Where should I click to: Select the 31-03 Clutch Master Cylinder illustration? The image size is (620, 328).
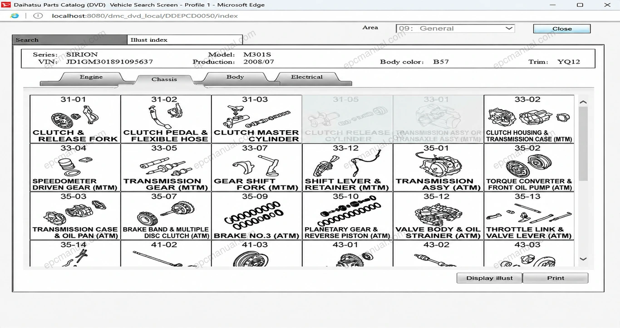257,119
